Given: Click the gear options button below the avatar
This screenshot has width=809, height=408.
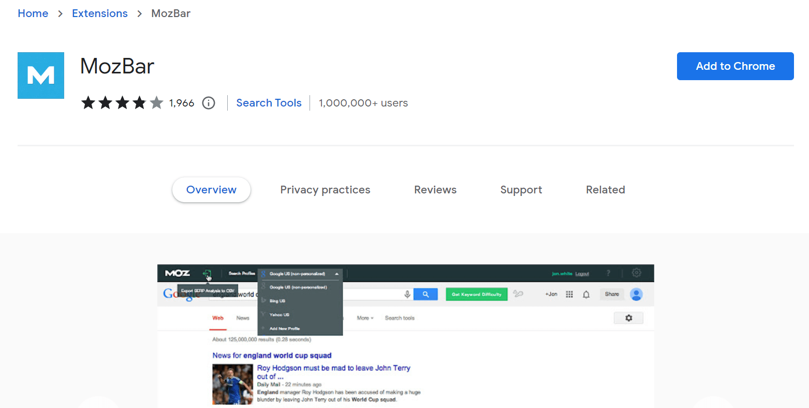Looking at the screenshot, I should tap(628, 318).
